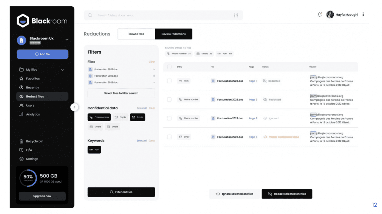Tick the checkbox for the KW Pom row

pos(169,81)
